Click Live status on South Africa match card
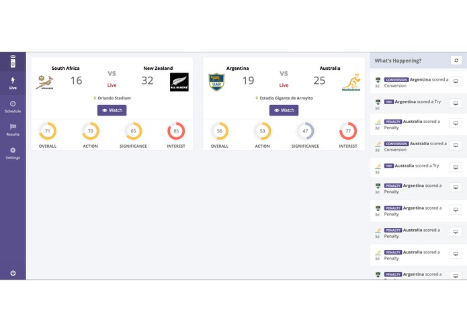Screen dimensions: 467x332 click(x=112, y=85)
